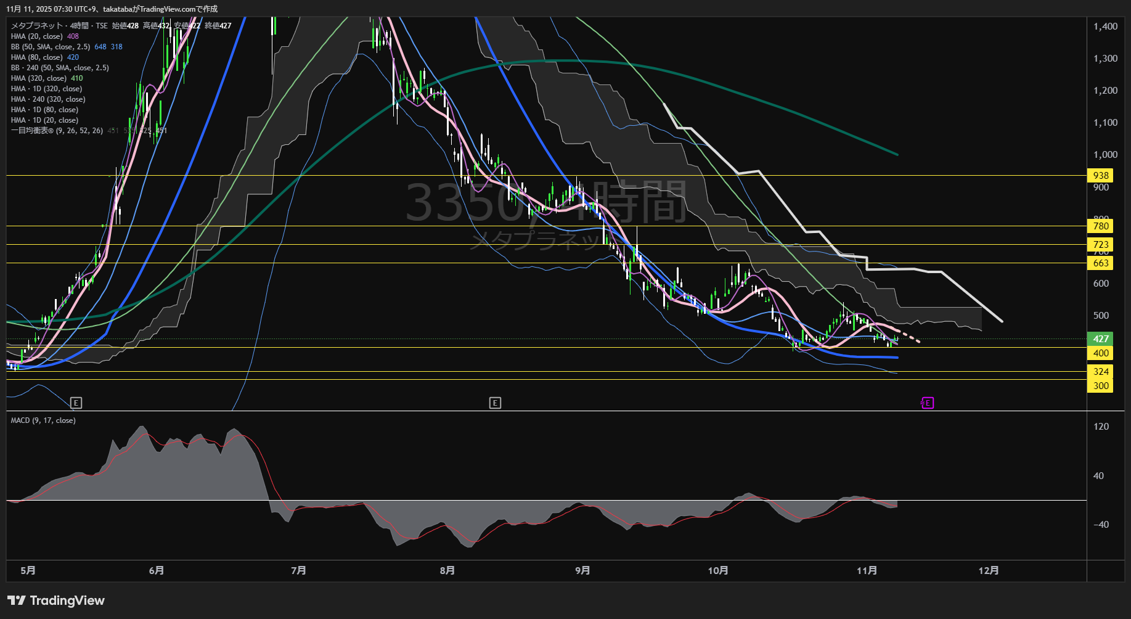Screen dimensions: 1131x619
Task: Select the Ichimoku (9, 26, 52, 26) legend
Action: pyautogui.click(x=57, y=131)
